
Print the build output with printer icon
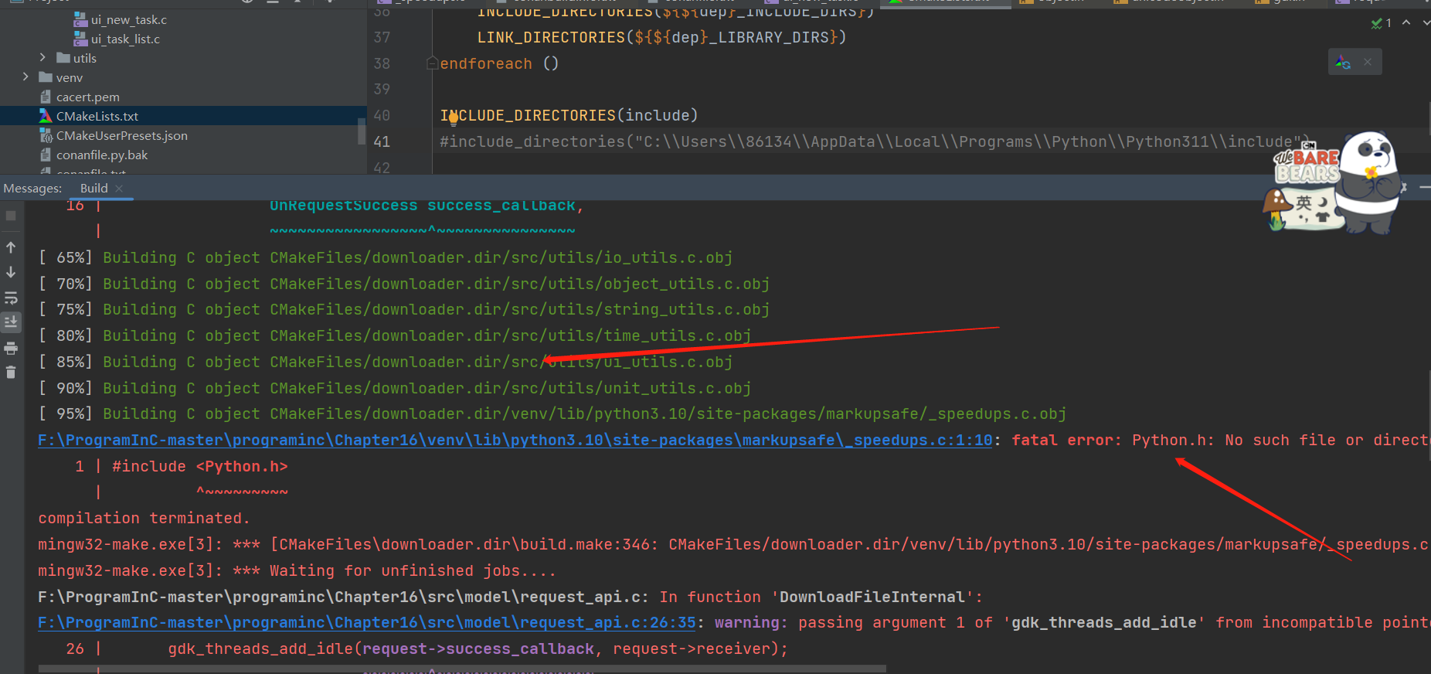pos(11,349)
